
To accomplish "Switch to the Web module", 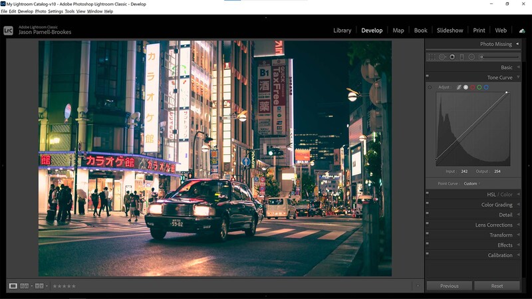I will coord(501,31).
